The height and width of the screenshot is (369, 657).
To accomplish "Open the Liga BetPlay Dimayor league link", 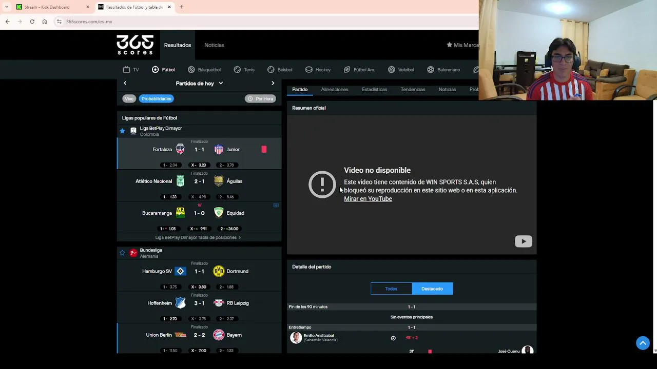I will click(x=161, y=128).
